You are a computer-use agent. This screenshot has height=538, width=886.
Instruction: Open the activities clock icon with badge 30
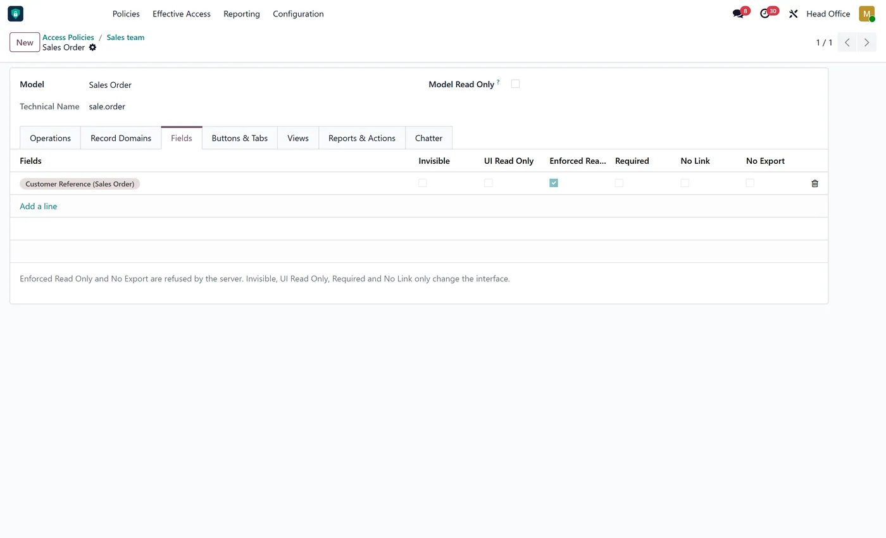(x=768, y=13)
